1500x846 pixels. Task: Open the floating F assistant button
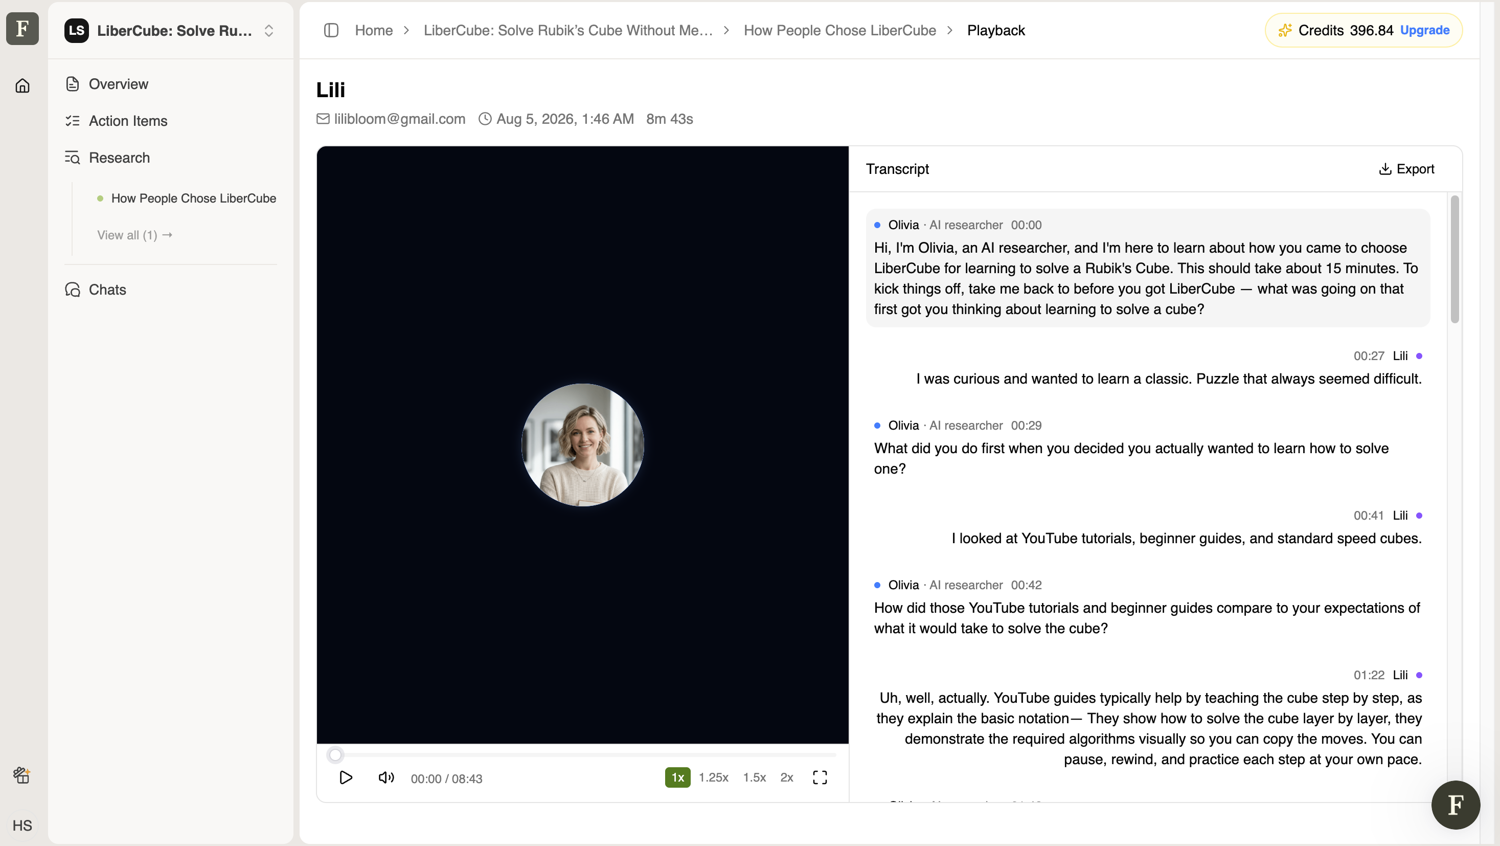point(1455,805)
